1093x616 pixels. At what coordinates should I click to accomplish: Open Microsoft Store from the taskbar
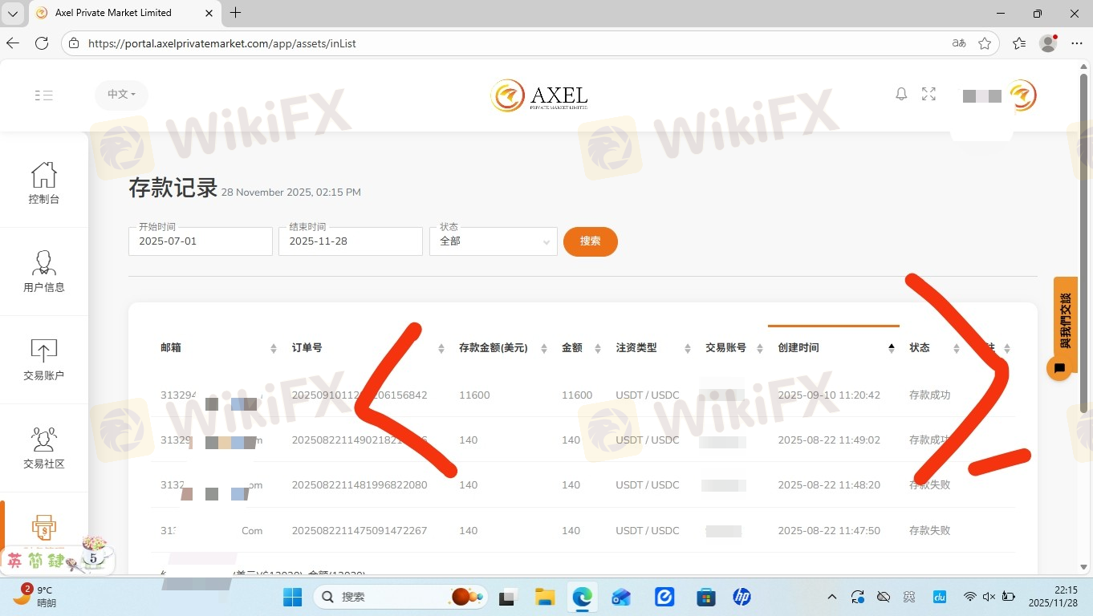(x=705, y=597)
